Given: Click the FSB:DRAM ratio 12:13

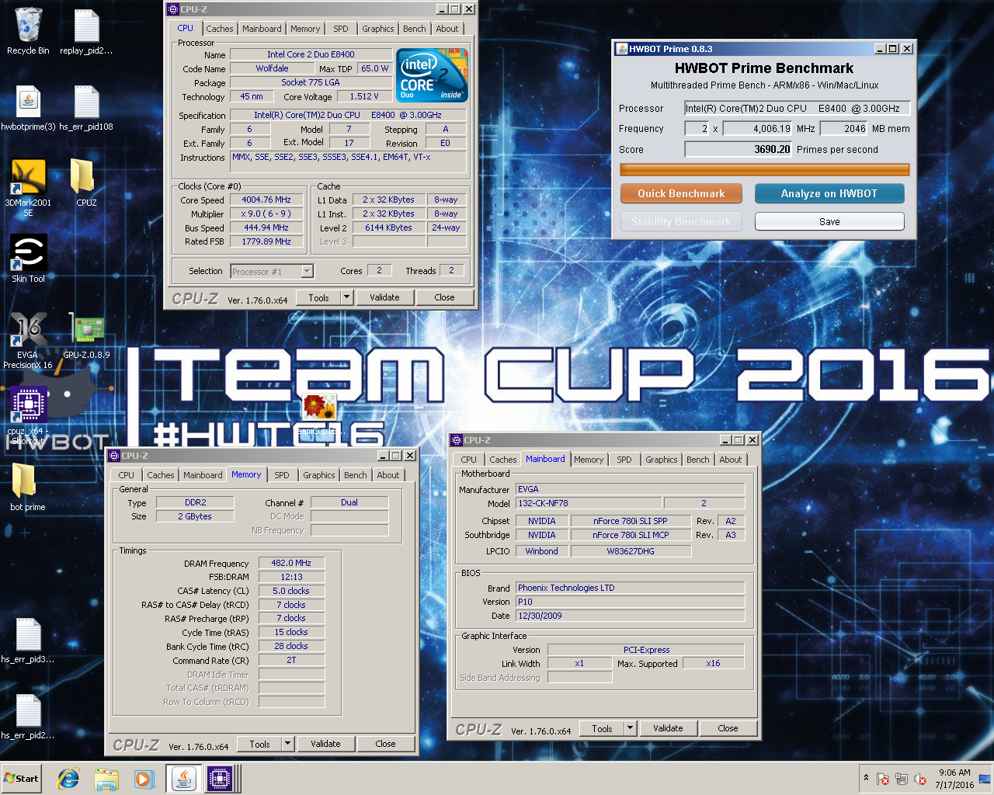Looking at the screenshot, I should click(x=291, y=577).
